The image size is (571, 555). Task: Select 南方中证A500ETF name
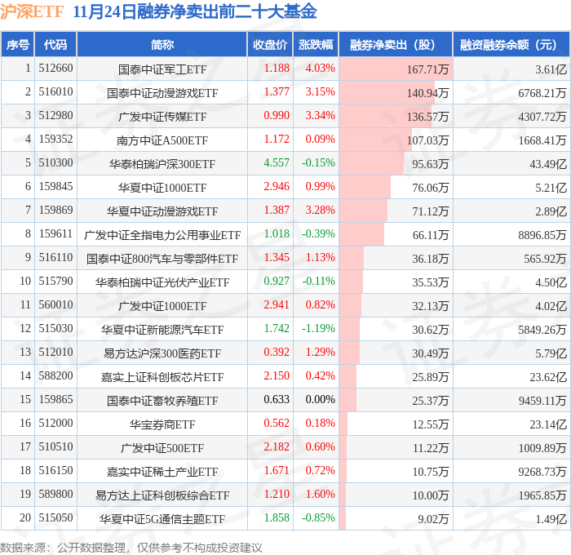coord(162,140)
